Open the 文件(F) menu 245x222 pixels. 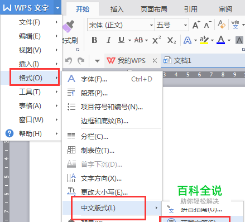[x=31, y=22]
